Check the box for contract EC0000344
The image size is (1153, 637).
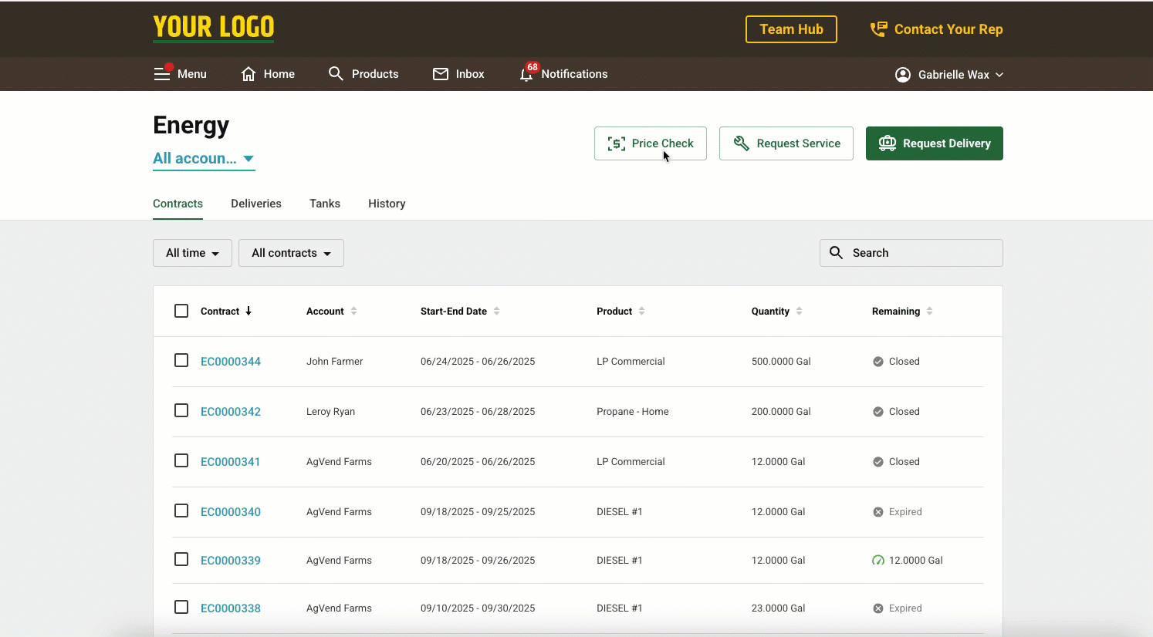click(x=181, y=360)
